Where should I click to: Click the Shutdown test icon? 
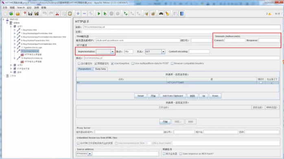(x=118, y=13)
